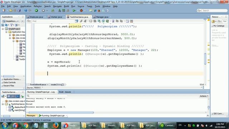Click the code braces icon in editor toolbar

[x=91, y=21]
